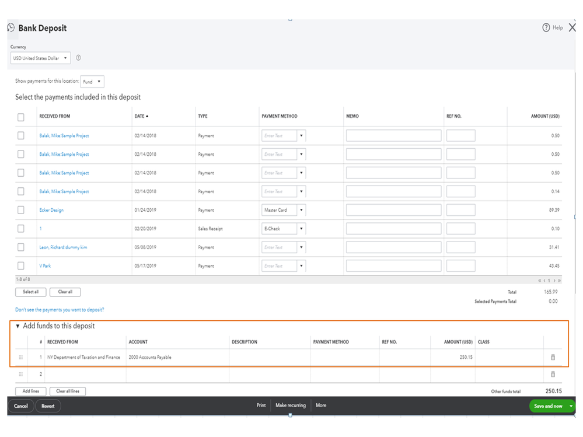Check the Leon, Richard:dummy kim payment
583x437 pixels.
(x=21, y=247)
